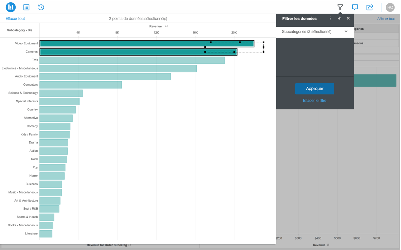Click the Horror label
This screenshot has width=401, height=250.
pos(34,175)
